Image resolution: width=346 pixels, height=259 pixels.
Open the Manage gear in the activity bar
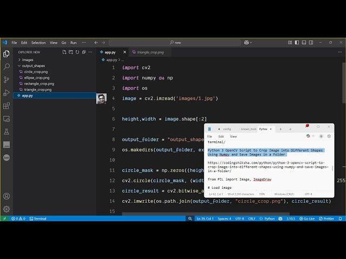point(6,209)
